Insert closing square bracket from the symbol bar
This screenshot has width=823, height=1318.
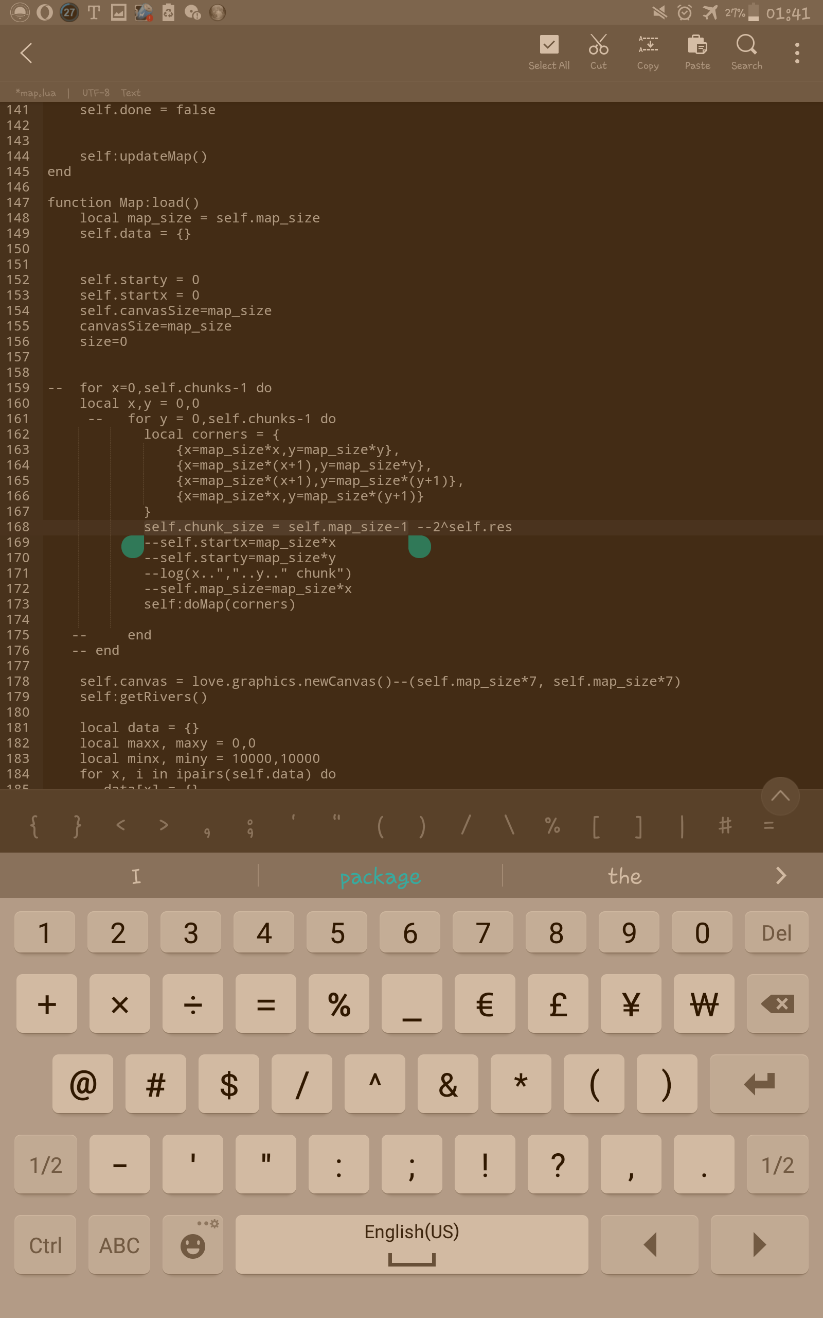(x=638, y=826)
